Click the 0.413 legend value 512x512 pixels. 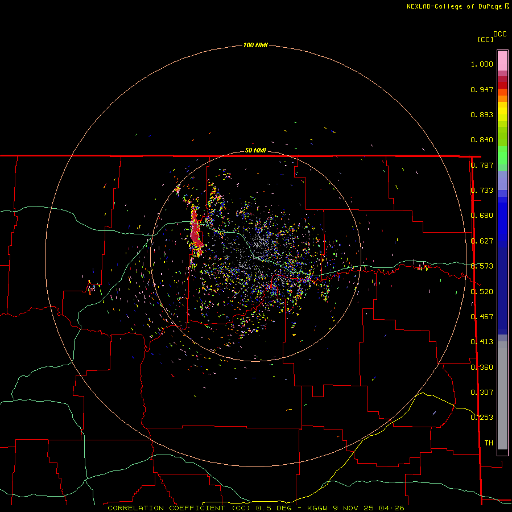tap(482, 342)
